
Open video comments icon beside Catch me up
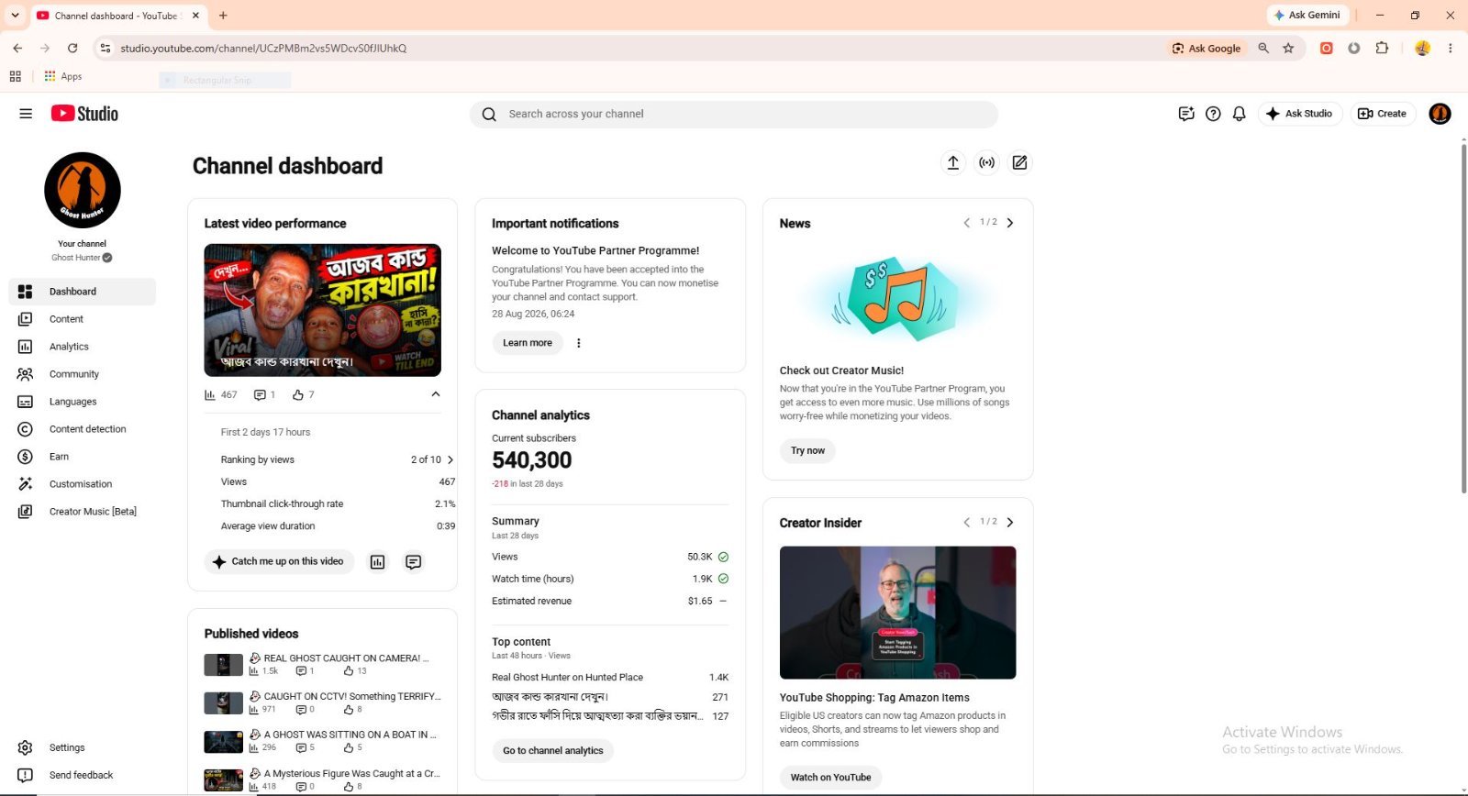[x=414, y=562]
